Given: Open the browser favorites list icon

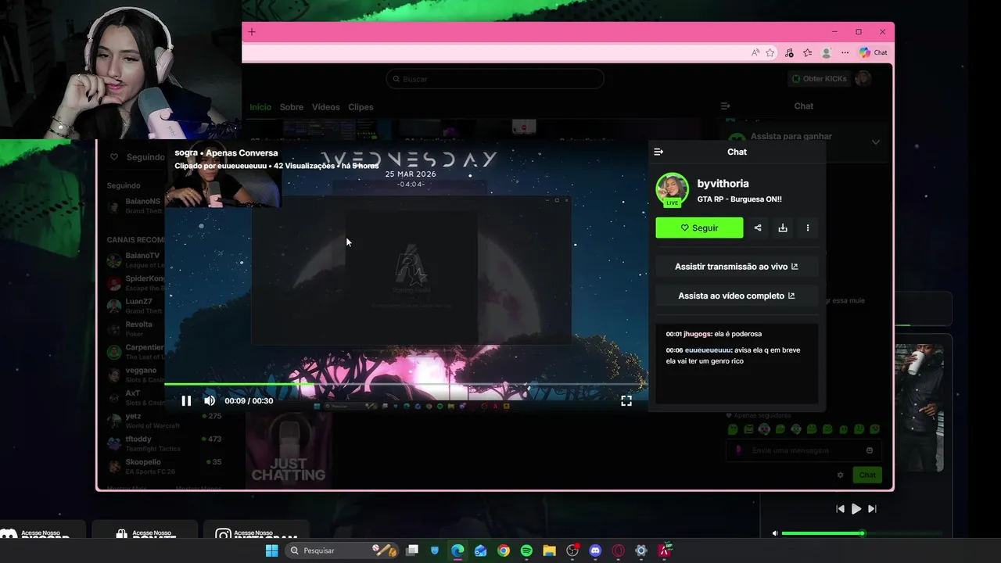Looking at the screenshot, I should click(x=807, y=52).
